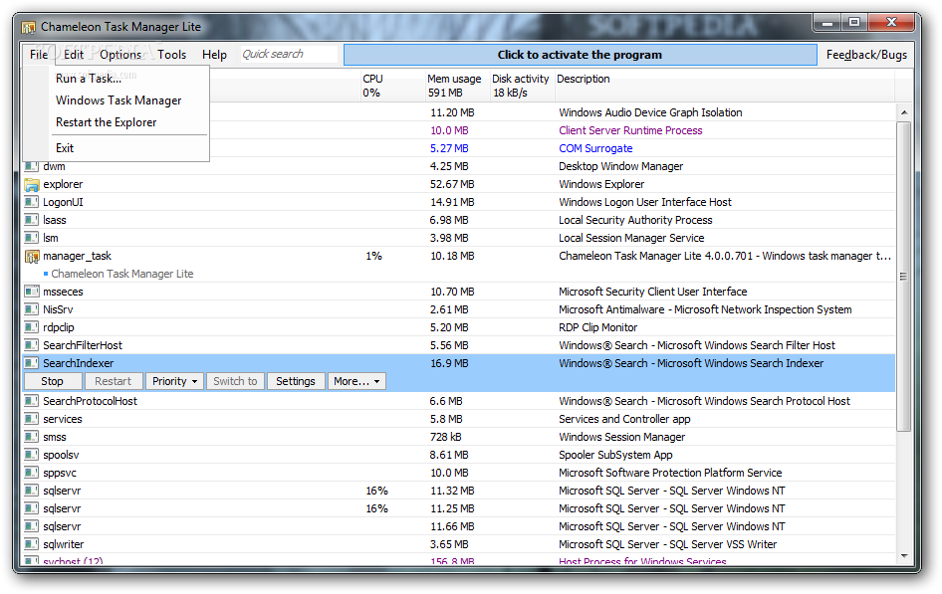
Task: Click the 52.67 MB memory value
Action: pos(452,184)
